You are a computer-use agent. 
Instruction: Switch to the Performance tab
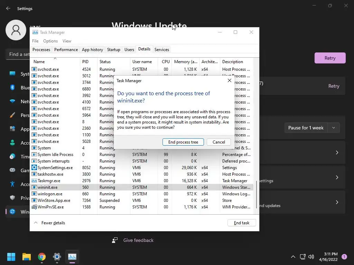(x=66, y=50)
